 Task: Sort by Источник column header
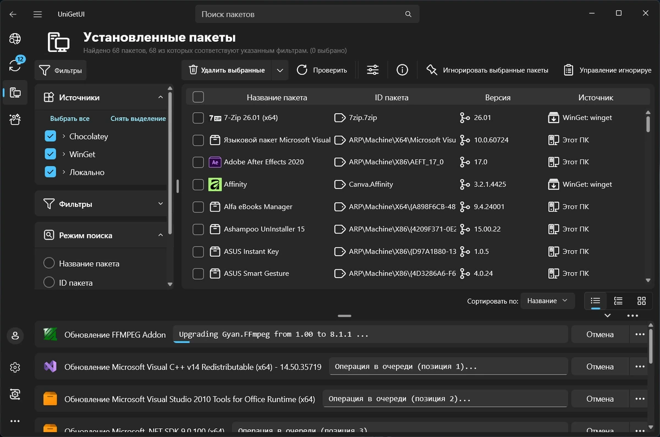pos(596,97)
